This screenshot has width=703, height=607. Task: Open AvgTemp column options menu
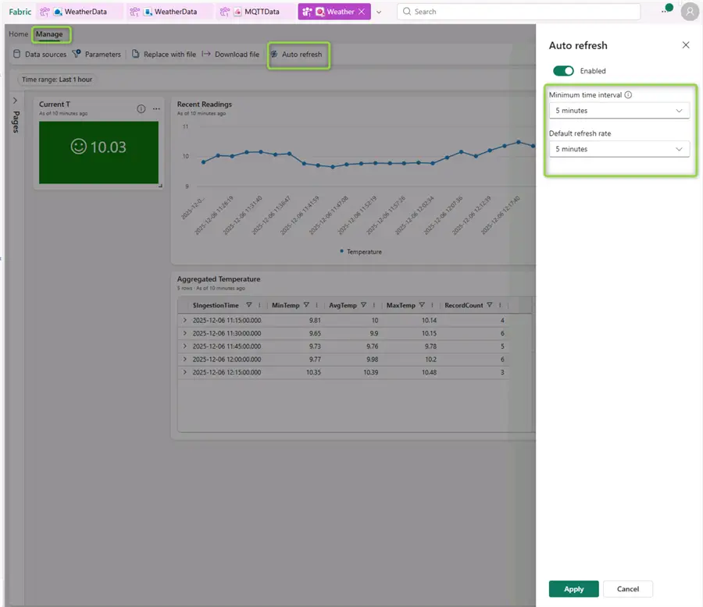374,305
